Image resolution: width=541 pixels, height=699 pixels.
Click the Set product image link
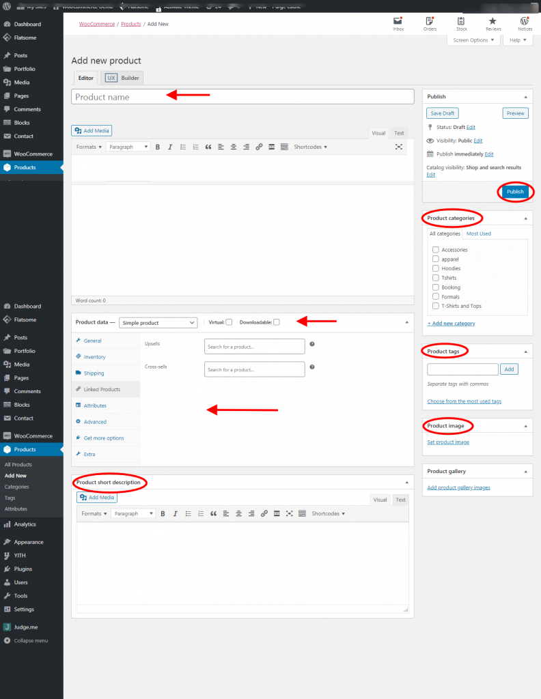pos(448,442)
